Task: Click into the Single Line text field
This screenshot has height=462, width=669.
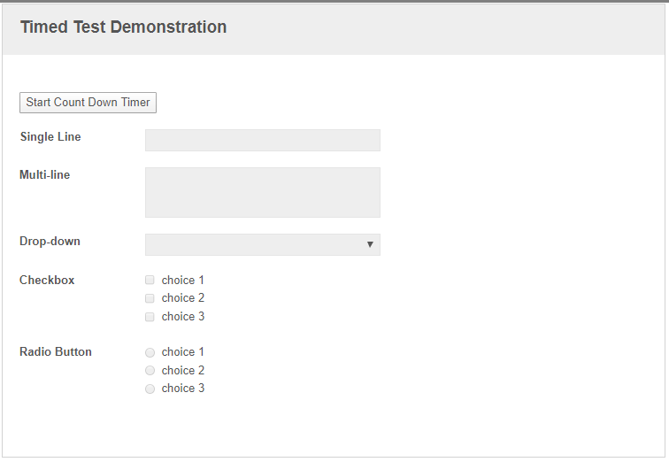Action: pyautogui.click(x=263, y=141)
